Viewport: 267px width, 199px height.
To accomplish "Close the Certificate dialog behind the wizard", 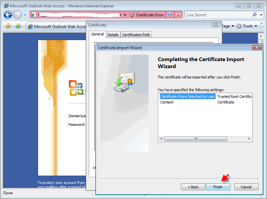I will click(216, 25).
